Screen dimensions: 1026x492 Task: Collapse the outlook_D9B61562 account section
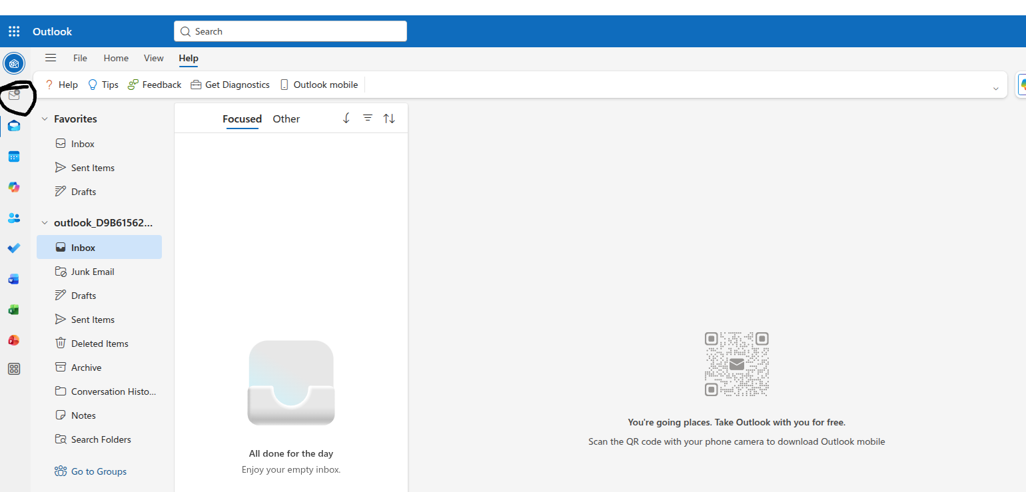coord(44,222)
